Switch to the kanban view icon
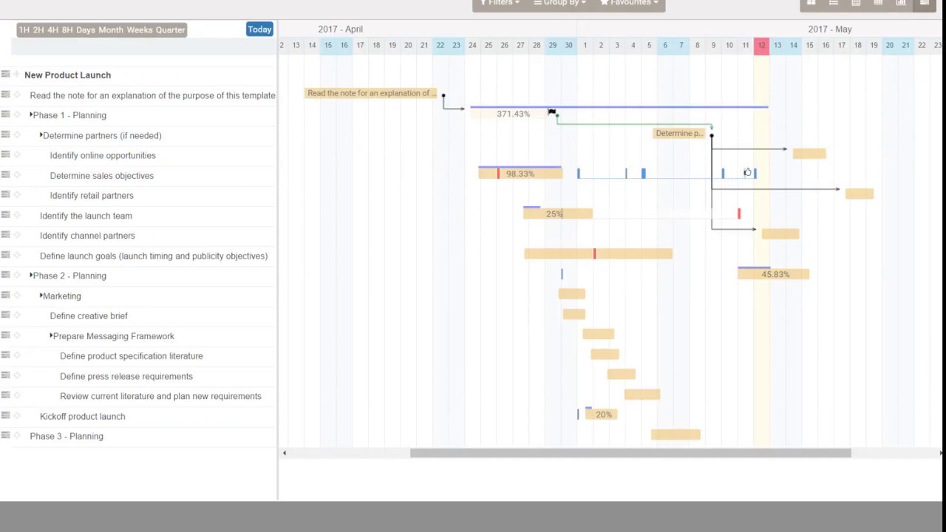The width and height of the screenshot is (946, 532). 811,3
